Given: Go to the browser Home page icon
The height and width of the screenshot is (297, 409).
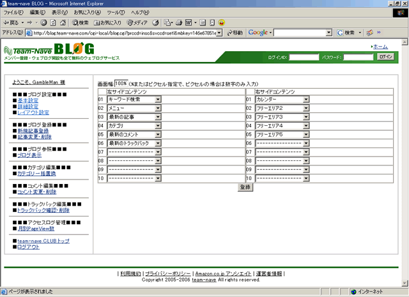Looking at the screenshot, I should pyautogui.click(x=62, y=22).
